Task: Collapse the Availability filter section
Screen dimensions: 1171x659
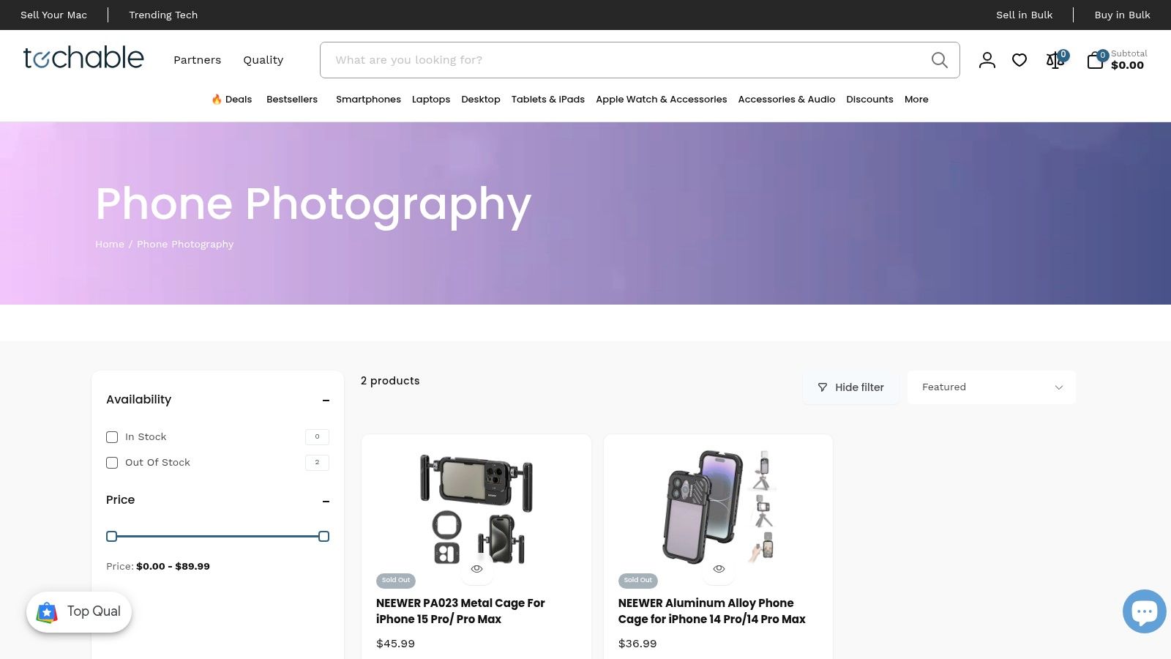Action: 326,400
